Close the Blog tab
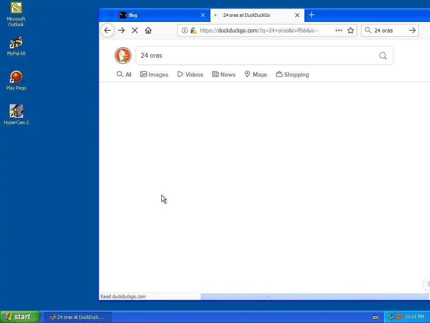Viewport: 430px width, 323px height. click(203, 15)
